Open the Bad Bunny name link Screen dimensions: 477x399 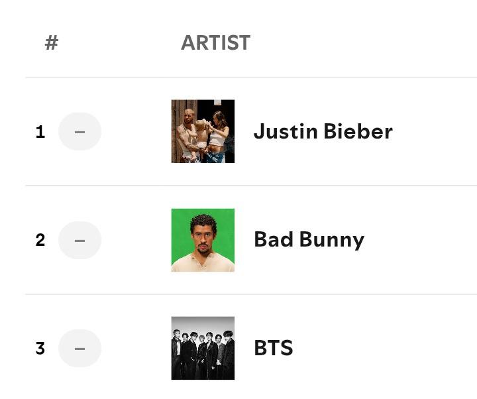pos(309,239)
